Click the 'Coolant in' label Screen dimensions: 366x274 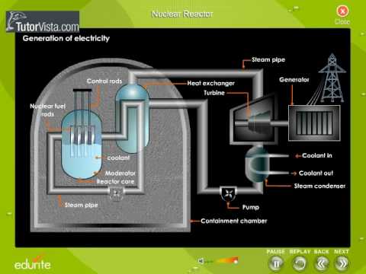(x=317, y=155)
